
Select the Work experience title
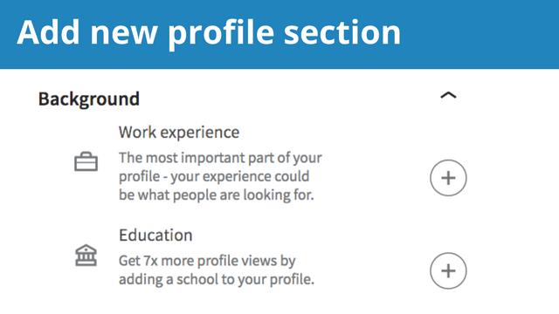179,133
